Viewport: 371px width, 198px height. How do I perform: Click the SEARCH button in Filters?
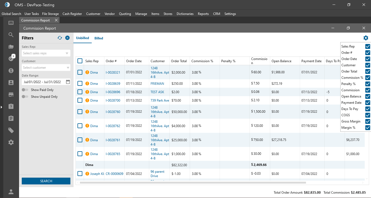pos(46,181)
